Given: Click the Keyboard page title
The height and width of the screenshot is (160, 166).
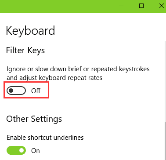Looking at the screenshot, I should (x=30, y=30).
